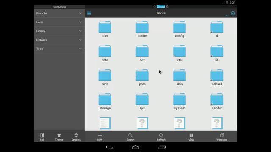Viewport: 271px width, 152px height.
Task: Open the sbin folder
Action: (x=180, y=77)
